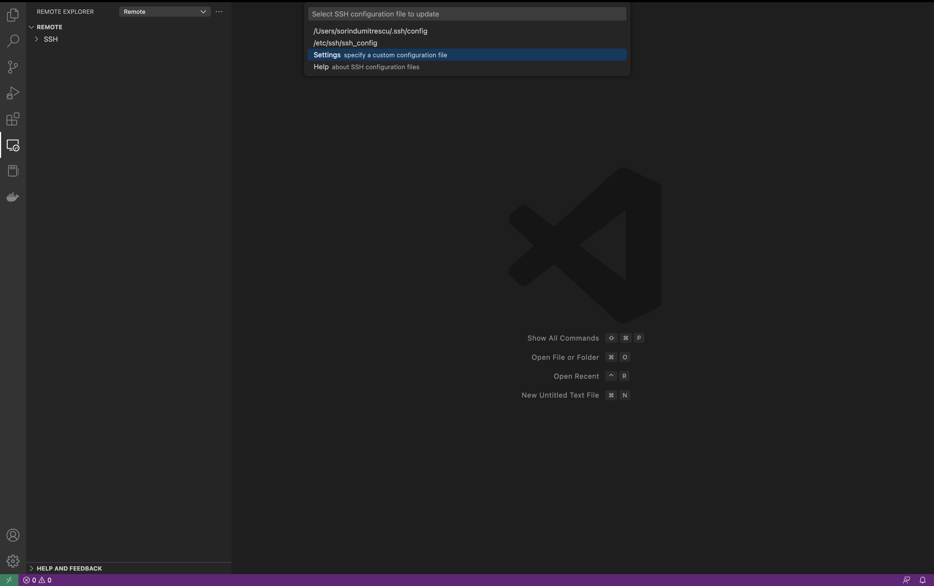934x586 pixels.
Task: Open Remote Explorer more actions ellipsis
Action: 219,12
